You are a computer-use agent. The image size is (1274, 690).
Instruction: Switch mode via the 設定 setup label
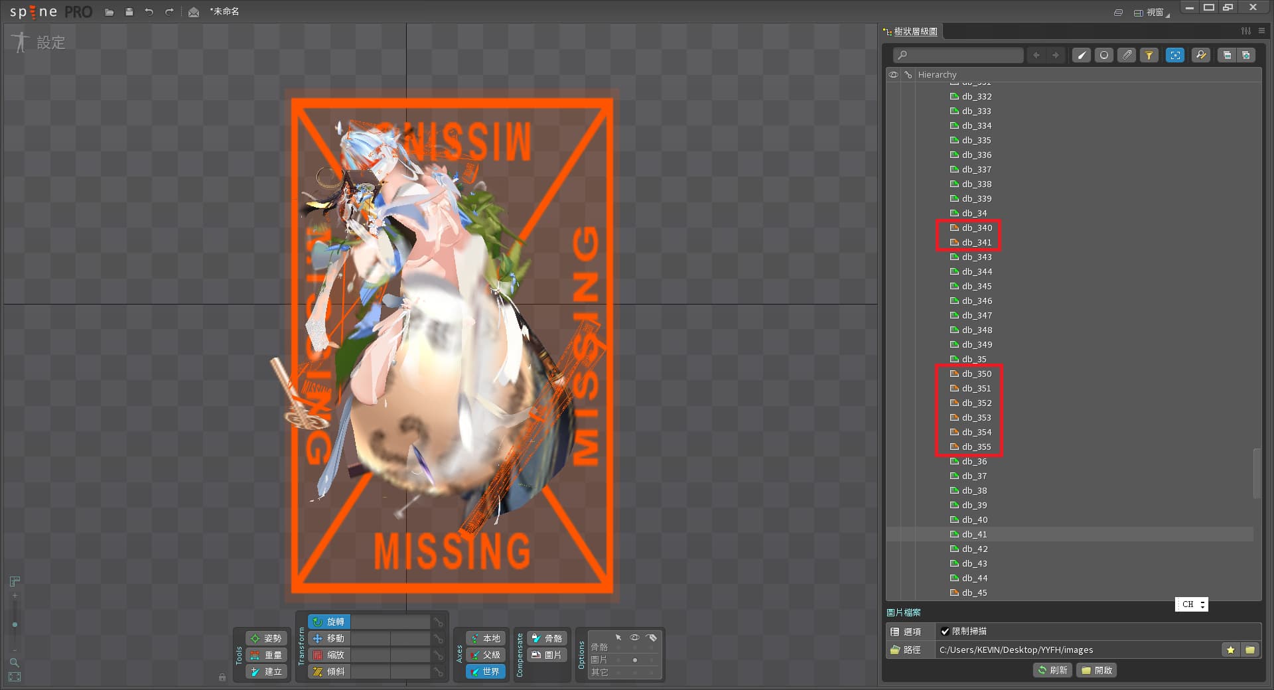pos(50,42)
